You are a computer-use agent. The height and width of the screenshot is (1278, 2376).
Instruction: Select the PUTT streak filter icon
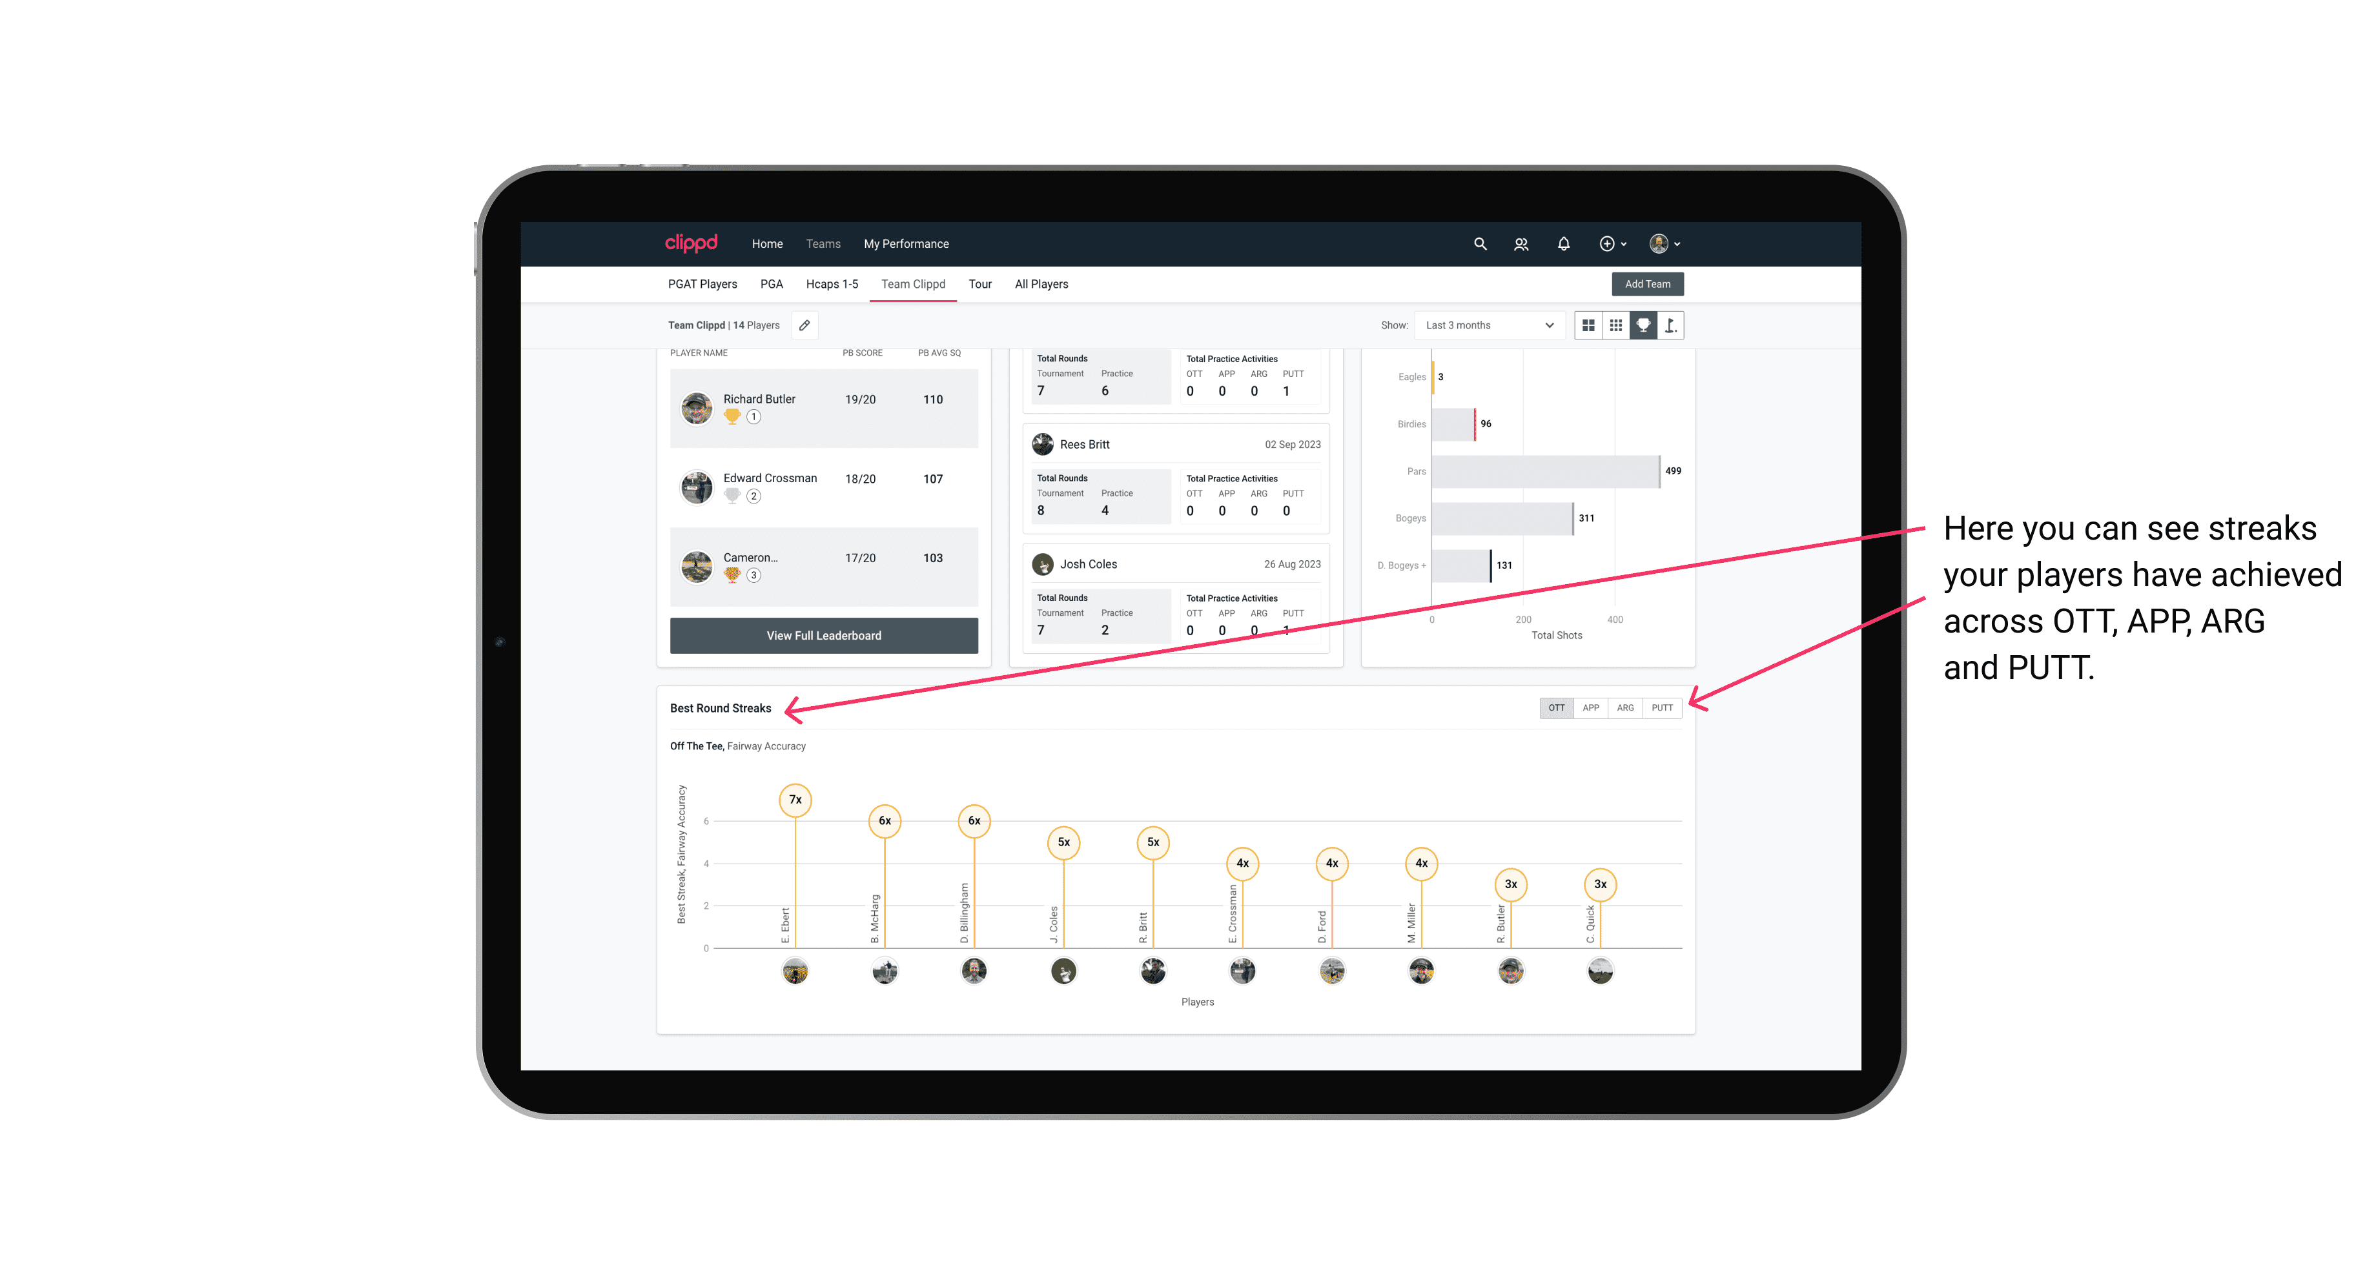click(x=1663, y=707)
